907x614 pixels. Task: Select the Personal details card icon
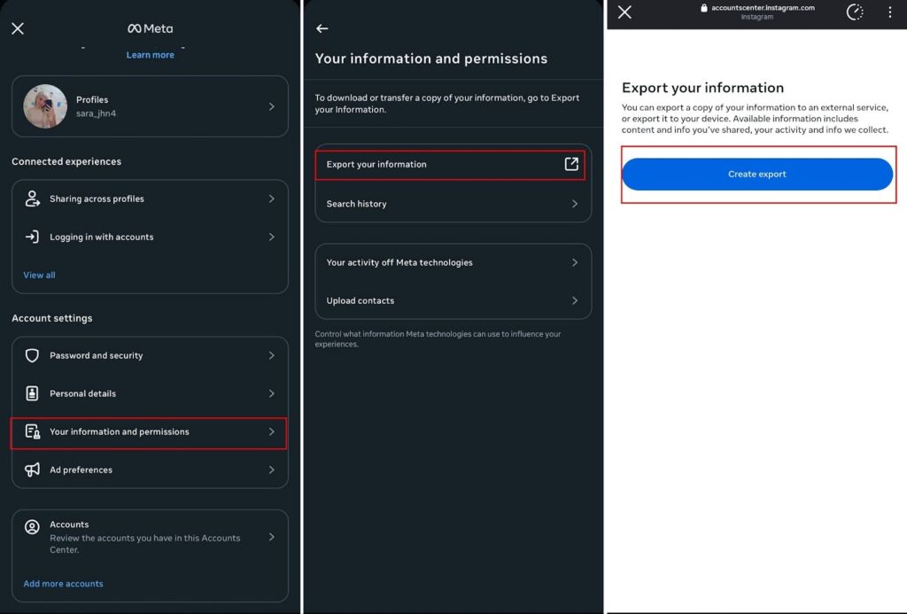click(x=31, y=393)
